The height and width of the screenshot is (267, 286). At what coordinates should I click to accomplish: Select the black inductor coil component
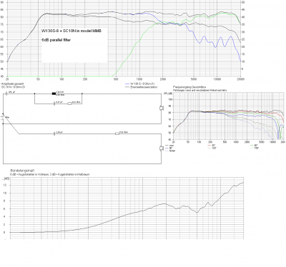point(54,94)
